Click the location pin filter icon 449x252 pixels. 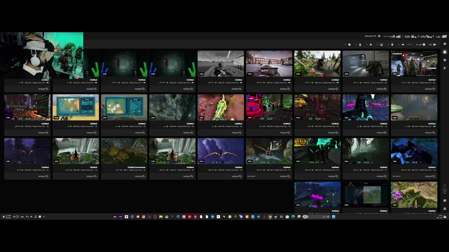[x=392, y=44]
